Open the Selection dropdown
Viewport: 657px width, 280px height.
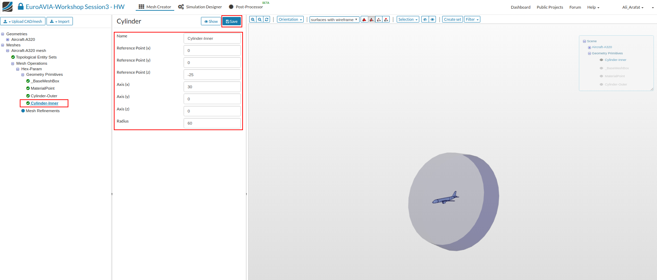tap(408, 19)
